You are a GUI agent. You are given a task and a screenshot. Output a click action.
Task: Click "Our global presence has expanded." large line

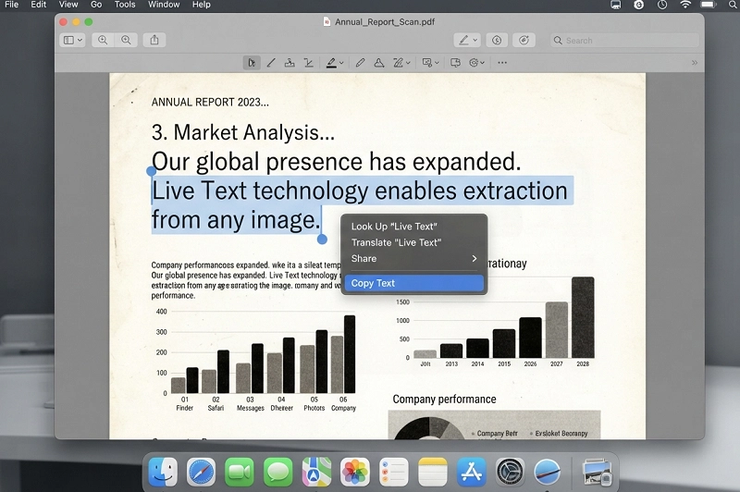pos(336,162)
